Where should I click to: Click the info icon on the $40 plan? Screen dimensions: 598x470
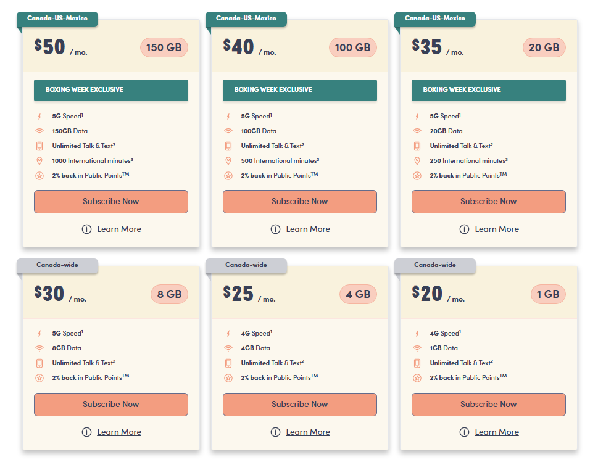275,229
